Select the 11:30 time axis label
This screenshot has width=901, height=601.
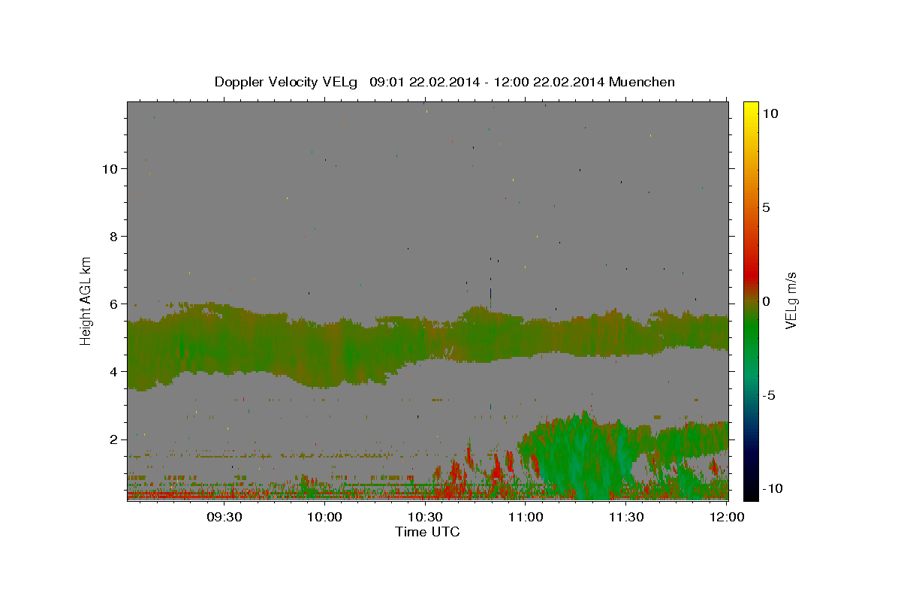tap(625, 518)
